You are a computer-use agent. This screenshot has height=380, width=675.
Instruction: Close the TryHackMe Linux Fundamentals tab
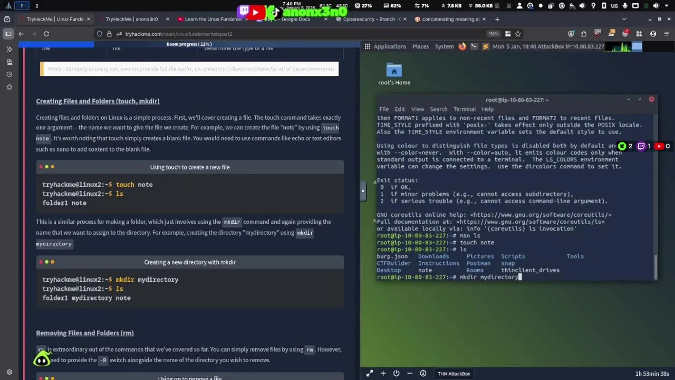88,19
